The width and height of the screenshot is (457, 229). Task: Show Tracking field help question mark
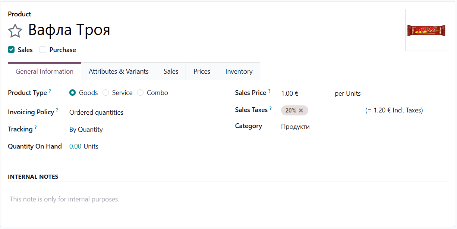click(x=36, y=127)
